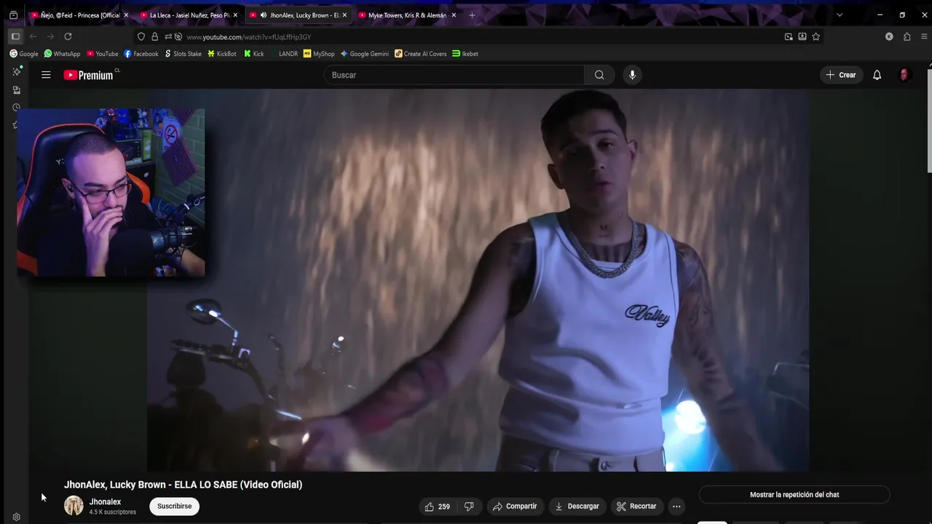The width and height of the screenshot is (932, 524).
Task: Open the Jhonalex channel name link
Action: [105, 501]
